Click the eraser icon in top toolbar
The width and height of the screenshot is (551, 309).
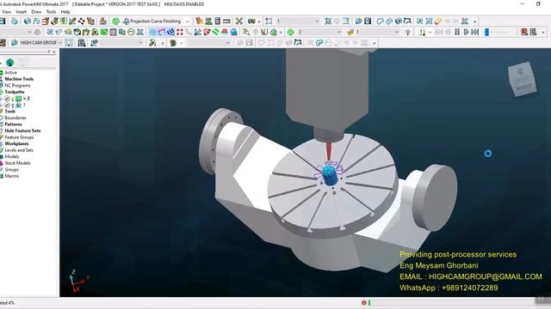tap(438, 21)
